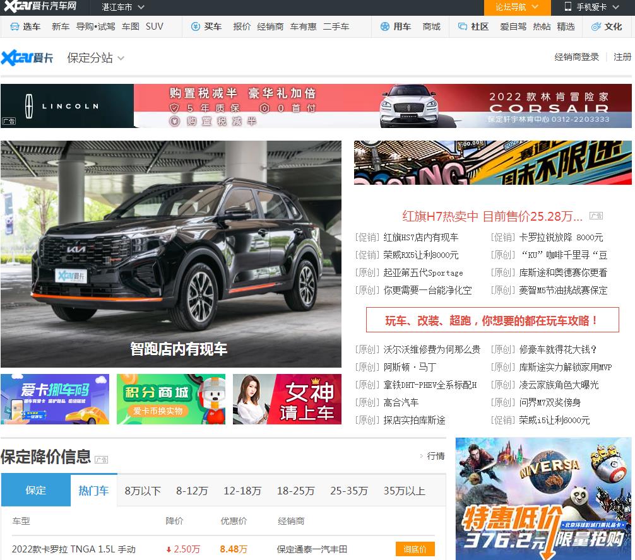The image size is (635, 560).
Task: Open the 阿斯顿·马丁 article
Action: [410, 367]
